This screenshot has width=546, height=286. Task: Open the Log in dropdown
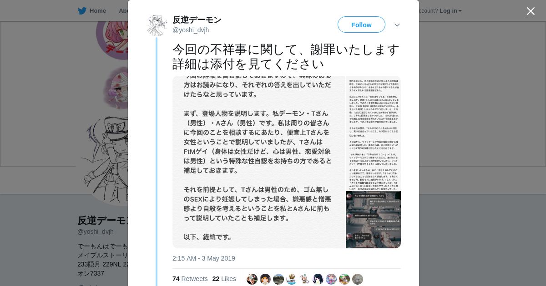point(450,11)
